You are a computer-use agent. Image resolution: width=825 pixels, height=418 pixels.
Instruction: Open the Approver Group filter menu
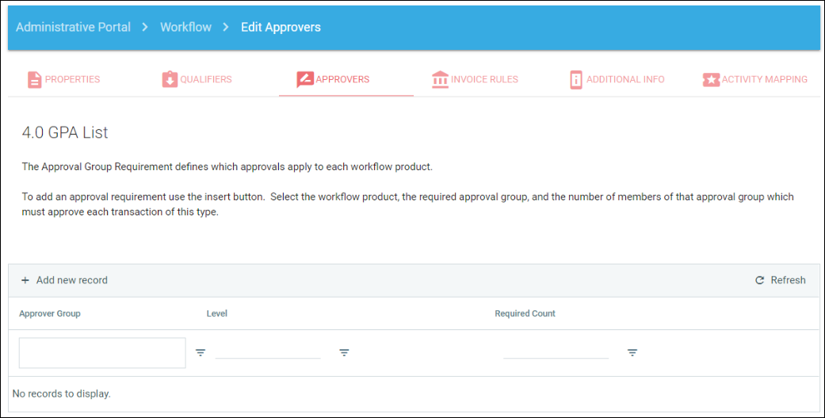pos(201,353)
